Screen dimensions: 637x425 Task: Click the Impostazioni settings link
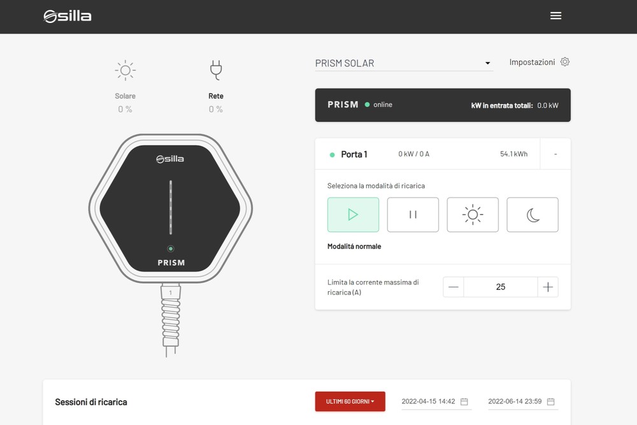pos(532,62)
